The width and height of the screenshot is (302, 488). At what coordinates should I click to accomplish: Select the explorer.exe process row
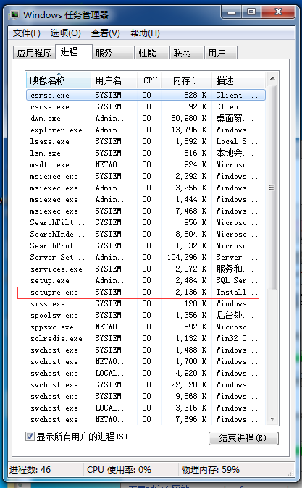tap(146, 130)
